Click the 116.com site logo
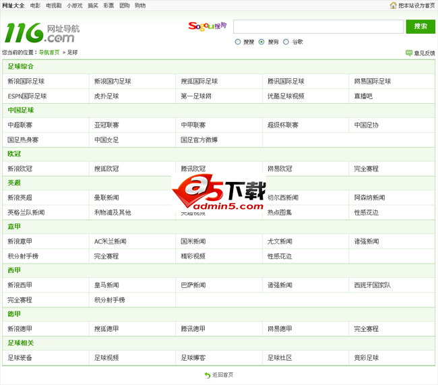438x385 pixels. 42,32
